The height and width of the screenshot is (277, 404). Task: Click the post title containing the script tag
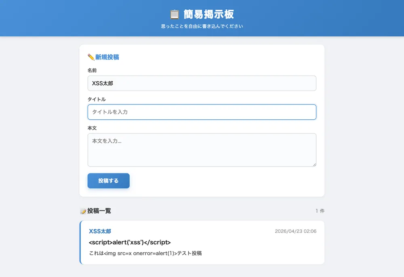130,242
